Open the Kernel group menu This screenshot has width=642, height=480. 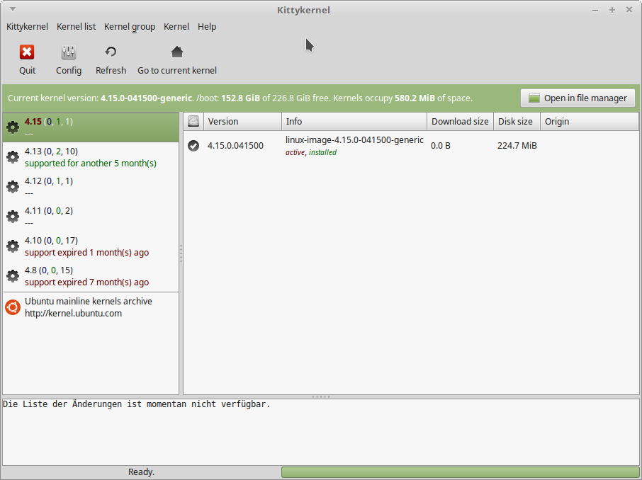(130, 27)
